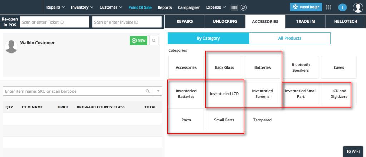Open the apps grid icon

(x=328, y=7)
